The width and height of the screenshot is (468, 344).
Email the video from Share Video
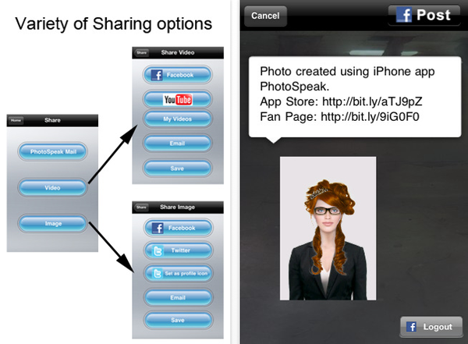pos(178,144)
